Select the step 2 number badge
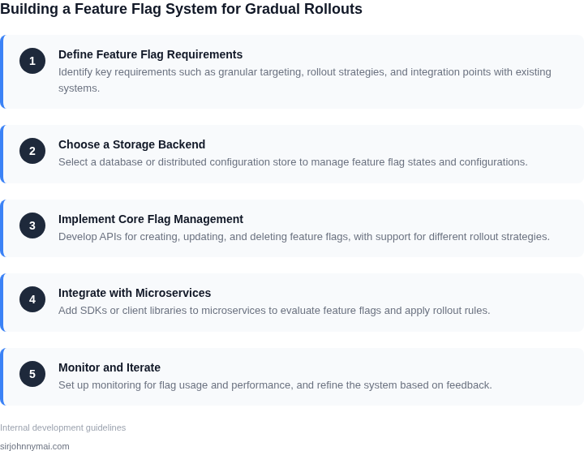 [32, 151]
